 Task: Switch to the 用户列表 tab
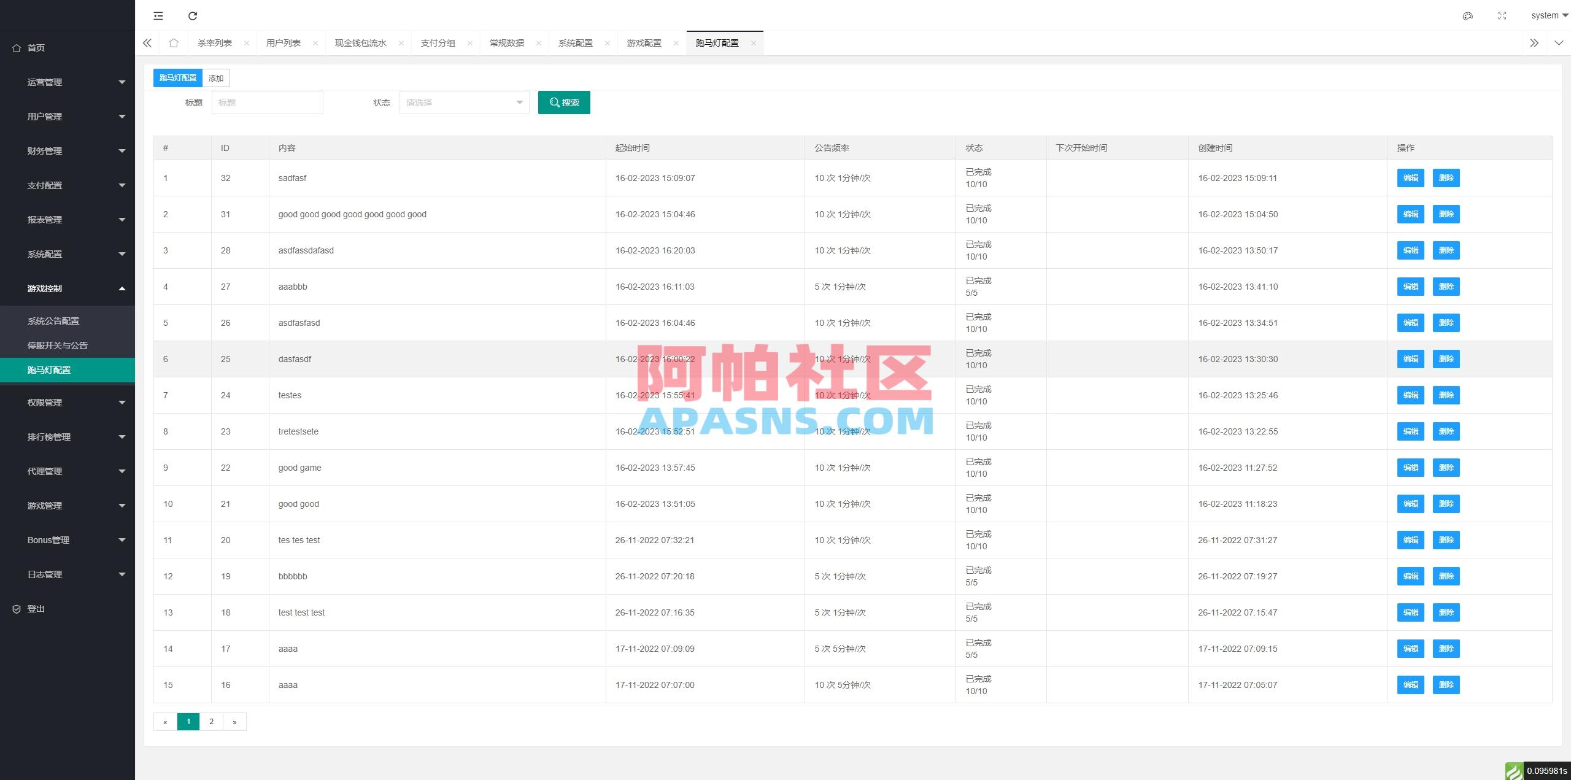point(284,42)
